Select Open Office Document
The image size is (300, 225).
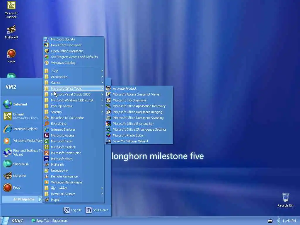tap(74, 51)
